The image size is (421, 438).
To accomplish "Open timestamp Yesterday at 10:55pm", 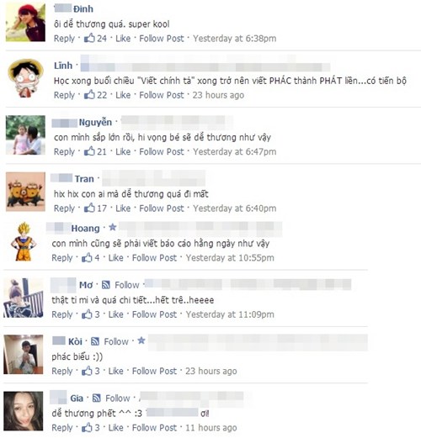I will 230,257.
